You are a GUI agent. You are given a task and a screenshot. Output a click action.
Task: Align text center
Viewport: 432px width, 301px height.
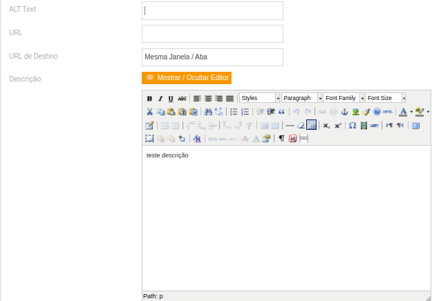click(208, 99)
